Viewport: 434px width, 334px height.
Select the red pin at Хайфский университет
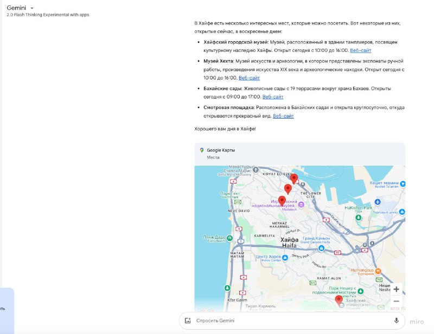pos(339,300)
